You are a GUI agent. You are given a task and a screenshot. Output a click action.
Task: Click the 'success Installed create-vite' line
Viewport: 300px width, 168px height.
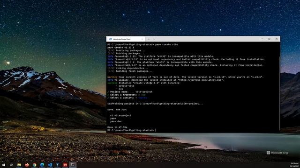[144, 83]
